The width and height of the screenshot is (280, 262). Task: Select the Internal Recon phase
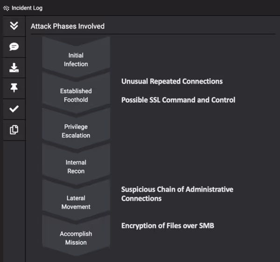(76, 167)
